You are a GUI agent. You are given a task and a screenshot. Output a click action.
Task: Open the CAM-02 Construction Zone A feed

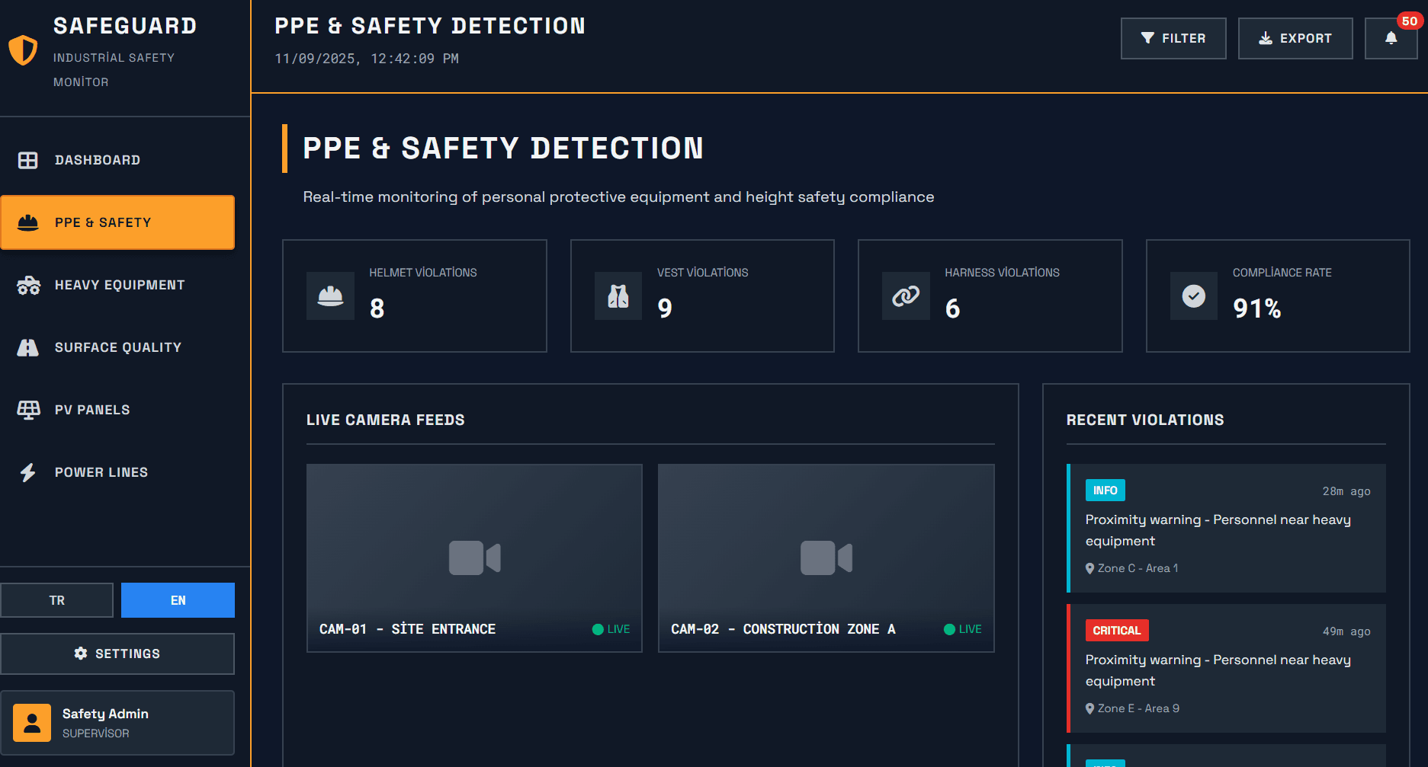(x=826, y=558)
